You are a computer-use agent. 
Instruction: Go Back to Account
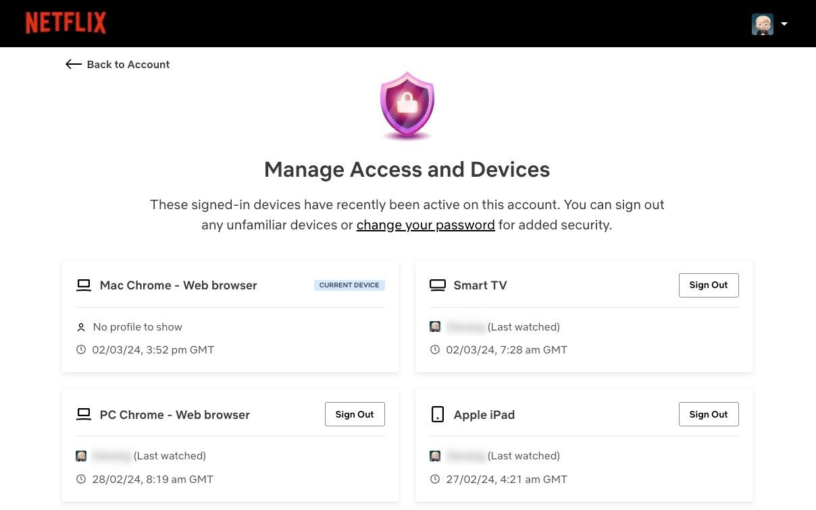(128, 65)
